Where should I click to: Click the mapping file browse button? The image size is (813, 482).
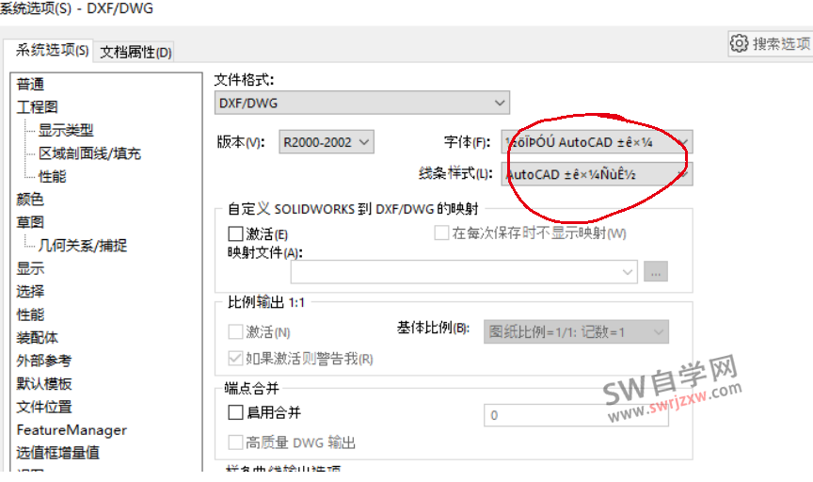point(656,272)
